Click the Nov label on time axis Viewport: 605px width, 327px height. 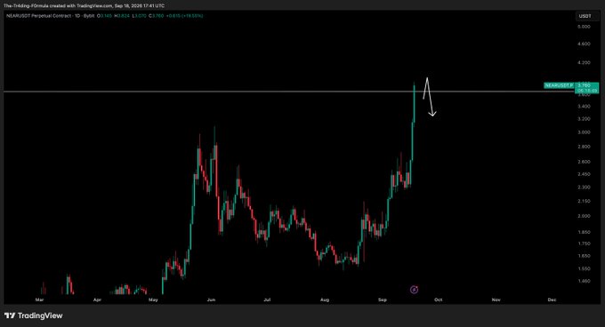496,299
